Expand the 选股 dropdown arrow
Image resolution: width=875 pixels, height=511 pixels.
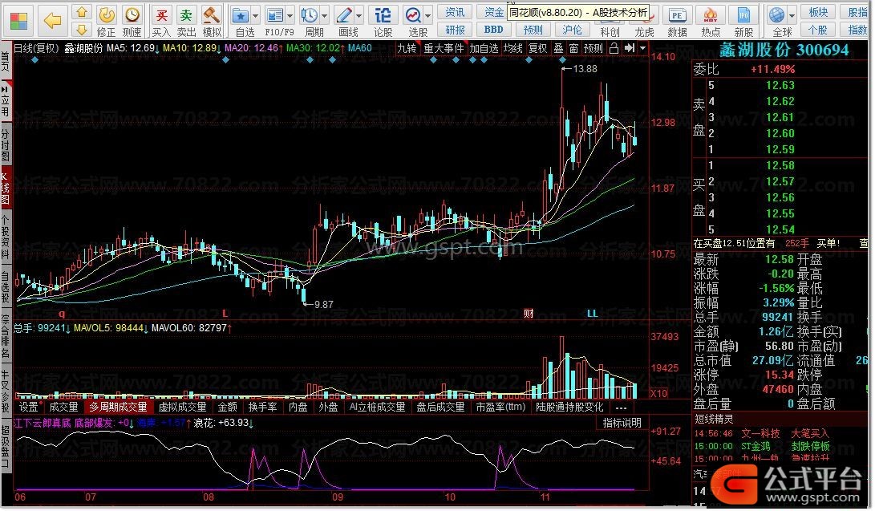tap(428, 15)
